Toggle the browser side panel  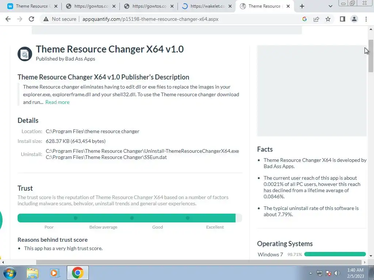tap(343, 19)
